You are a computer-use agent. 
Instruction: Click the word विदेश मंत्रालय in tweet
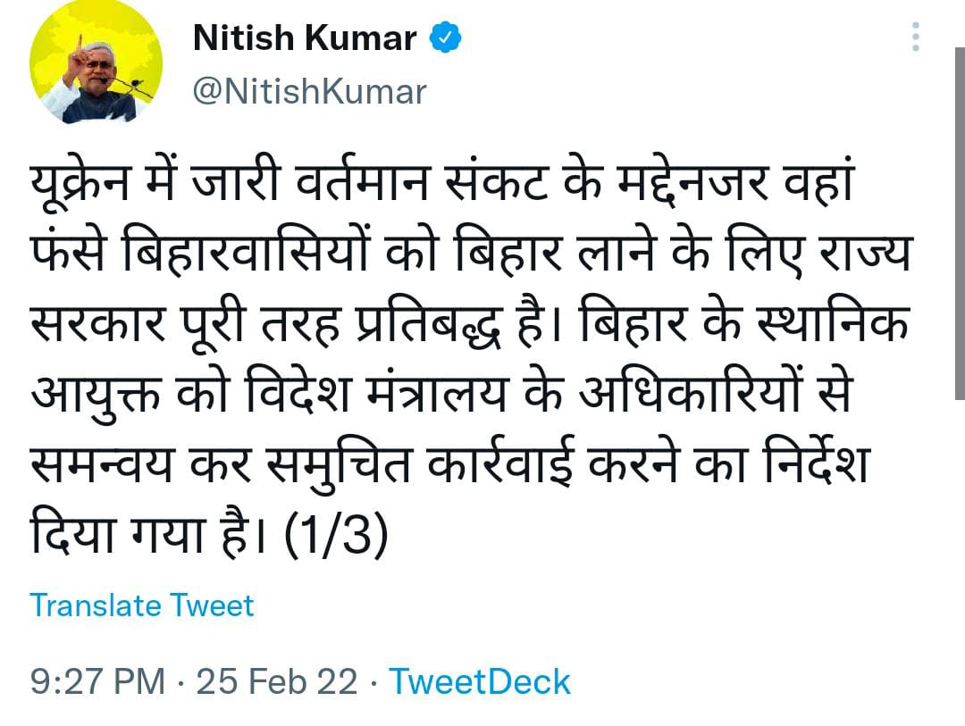click(x=377, y=393)
